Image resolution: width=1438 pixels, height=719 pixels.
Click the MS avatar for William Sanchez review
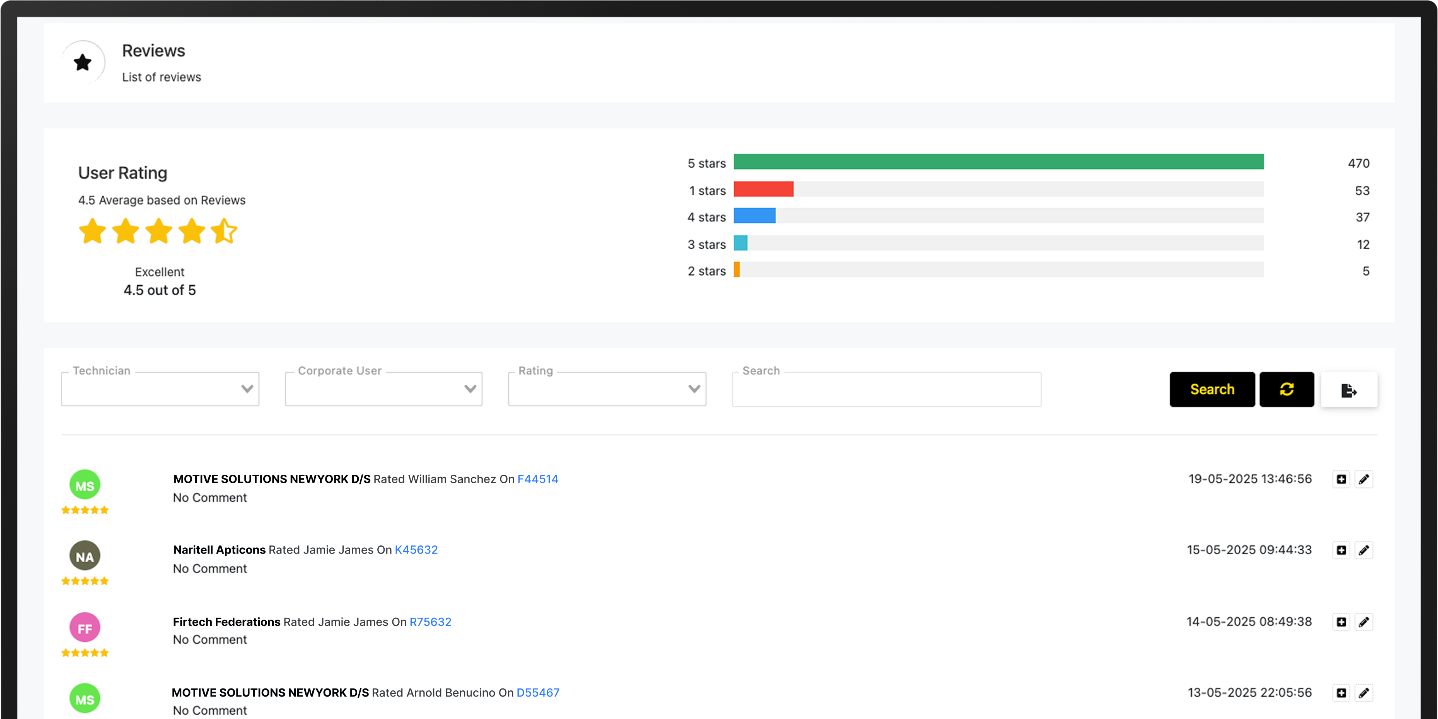(x=85, y=485)
